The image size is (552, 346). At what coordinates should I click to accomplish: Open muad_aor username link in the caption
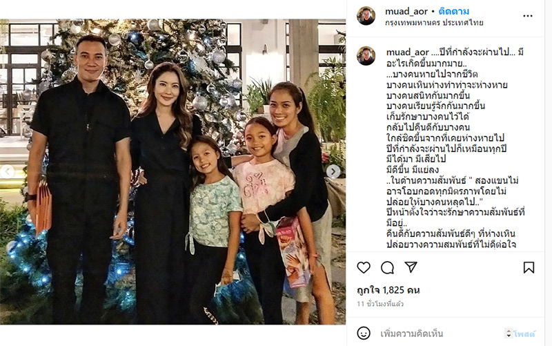(407, 52)
